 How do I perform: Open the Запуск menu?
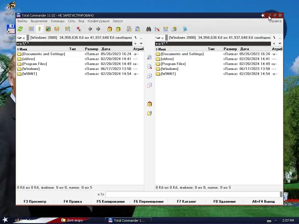coord(118,21)
